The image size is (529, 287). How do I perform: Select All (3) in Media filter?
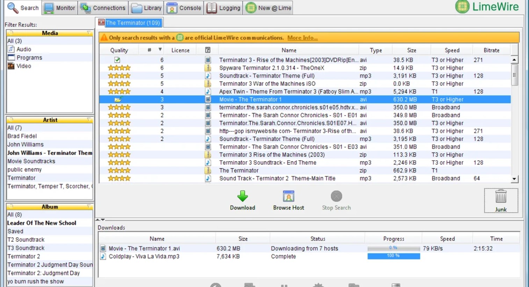(x=50, y=41)
